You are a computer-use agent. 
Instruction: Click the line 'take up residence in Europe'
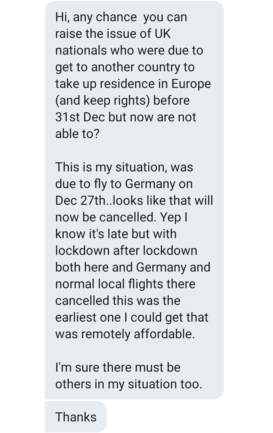click(x=133, y=84)
